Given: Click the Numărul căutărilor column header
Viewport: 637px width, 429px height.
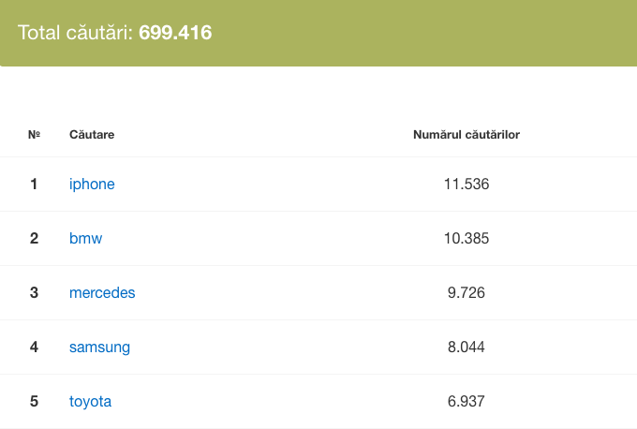Looking at the screenshot, I should [467, 135].
